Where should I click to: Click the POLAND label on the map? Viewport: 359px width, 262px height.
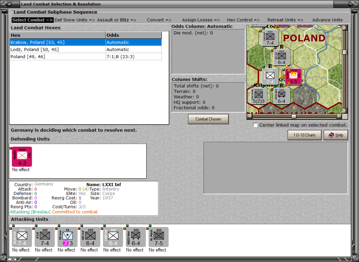click(304, 38)
